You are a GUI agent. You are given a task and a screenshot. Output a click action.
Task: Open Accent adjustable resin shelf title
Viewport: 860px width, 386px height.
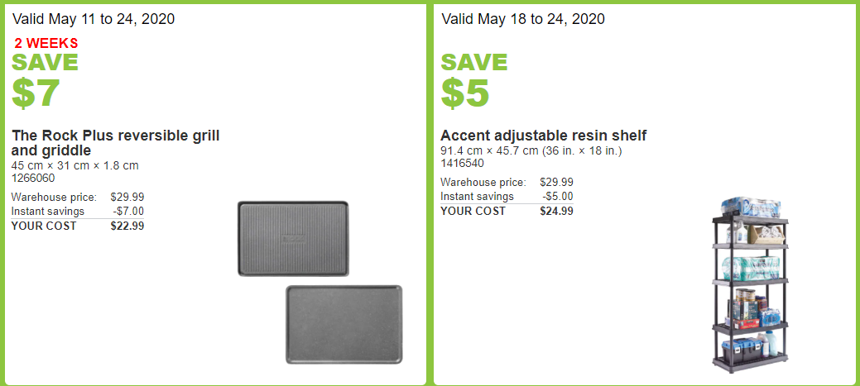544,136
